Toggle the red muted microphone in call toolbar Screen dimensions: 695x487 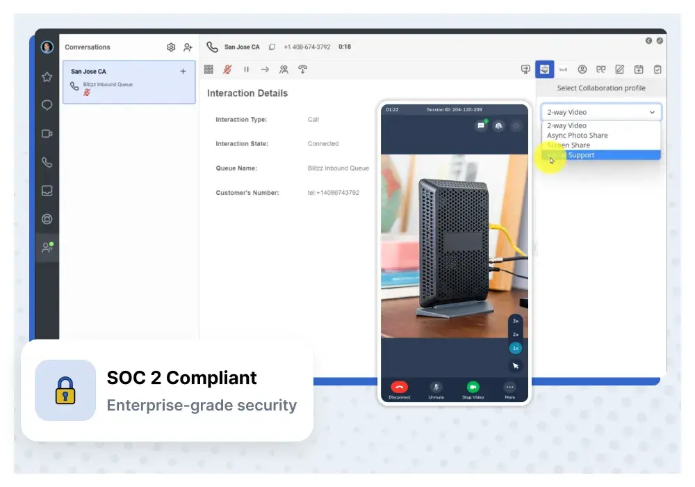pyautogui.click(x=227, y=69)
